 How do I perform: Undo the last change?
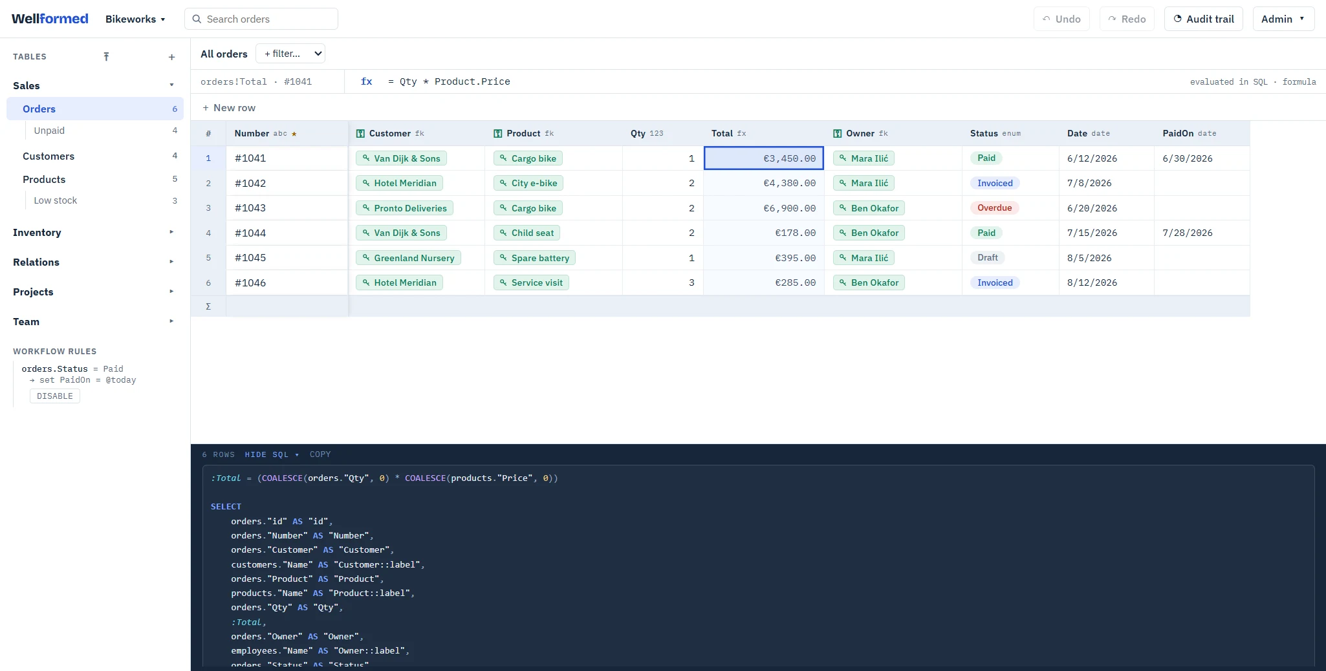1061,19
